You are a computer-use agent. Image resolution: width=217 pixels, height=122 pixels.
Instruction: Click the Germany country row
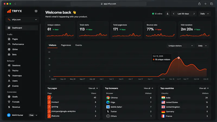click(x=184, y=111)
